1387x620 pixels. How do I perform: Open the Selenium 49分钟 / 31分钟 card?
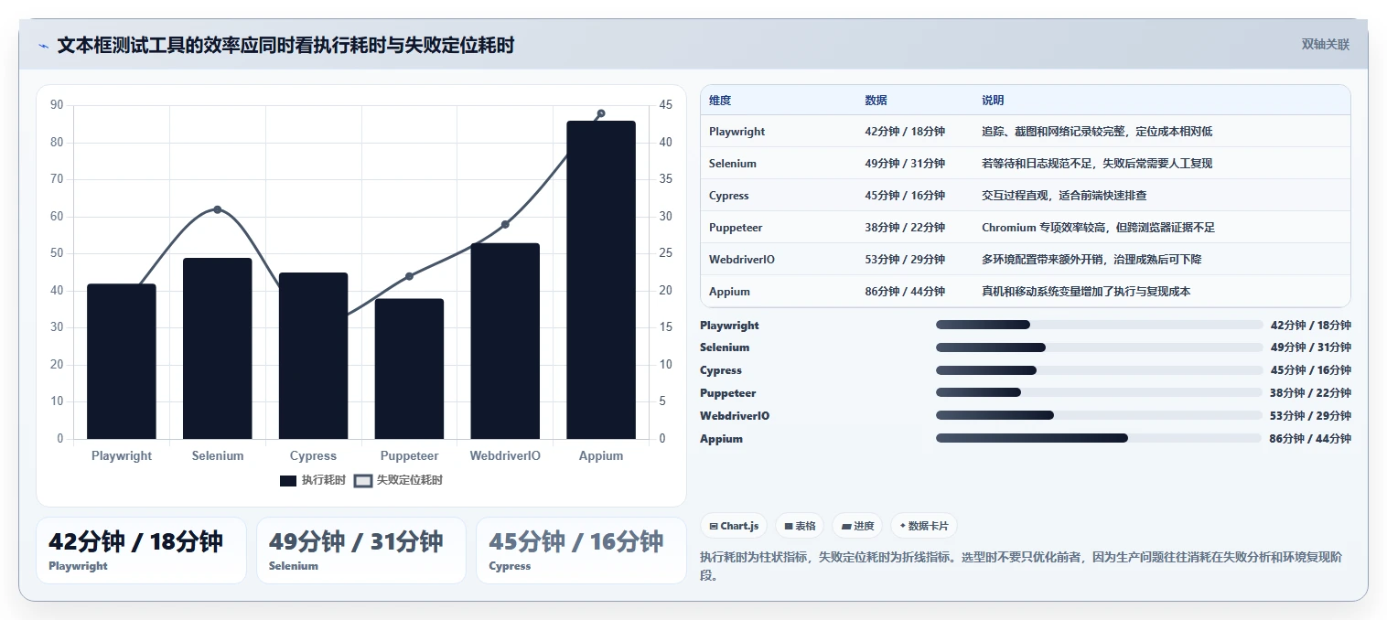[361, 551]
